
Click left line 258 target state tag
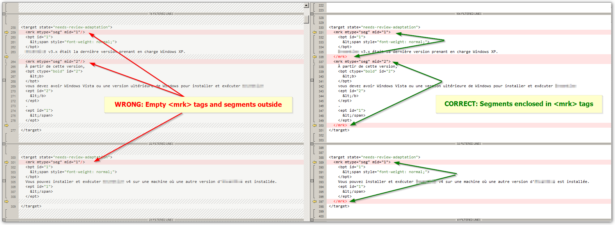[x=67, y=27]
